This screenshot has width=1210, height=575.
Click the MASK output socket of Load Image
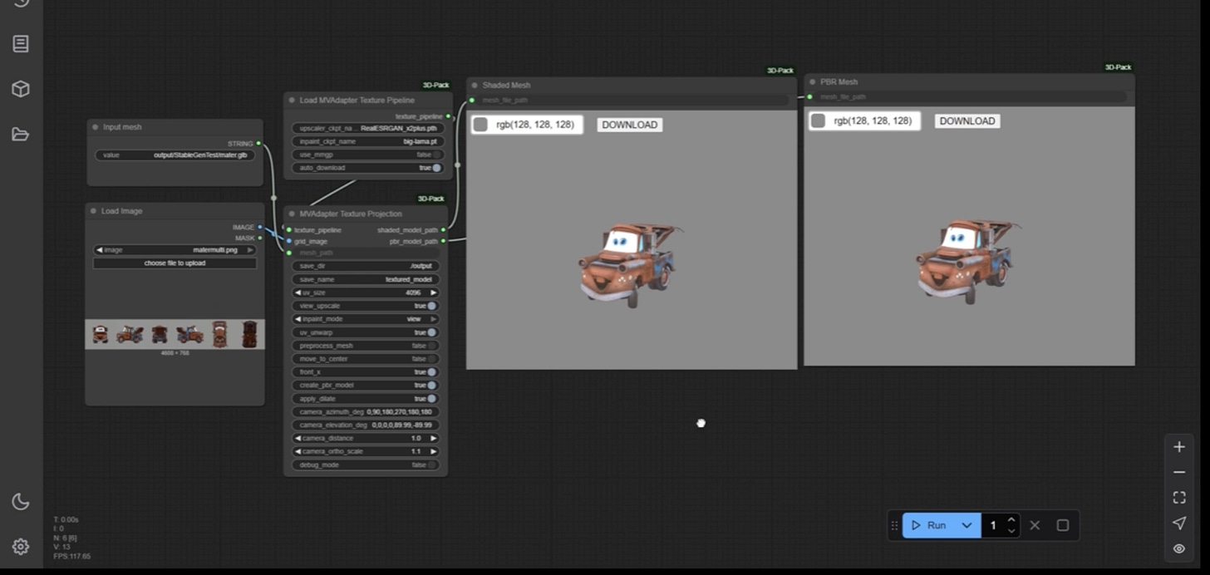tap(260, 238)
